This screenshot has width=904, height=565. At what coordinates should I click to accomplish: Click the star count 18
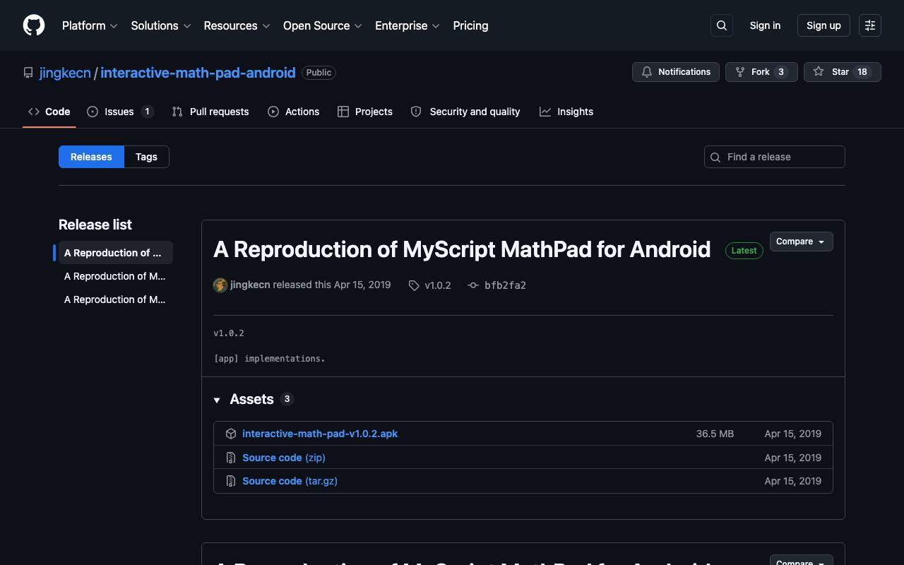point(862,72)
